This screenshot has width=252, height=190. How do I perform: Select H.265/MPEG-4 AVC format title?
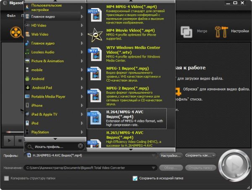tap(125, 135)
